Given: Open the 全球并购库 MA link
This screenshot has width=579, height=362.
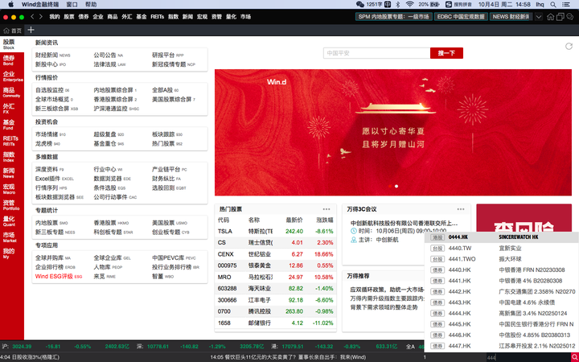Looking at the screenshot, I should pos(53,258).
